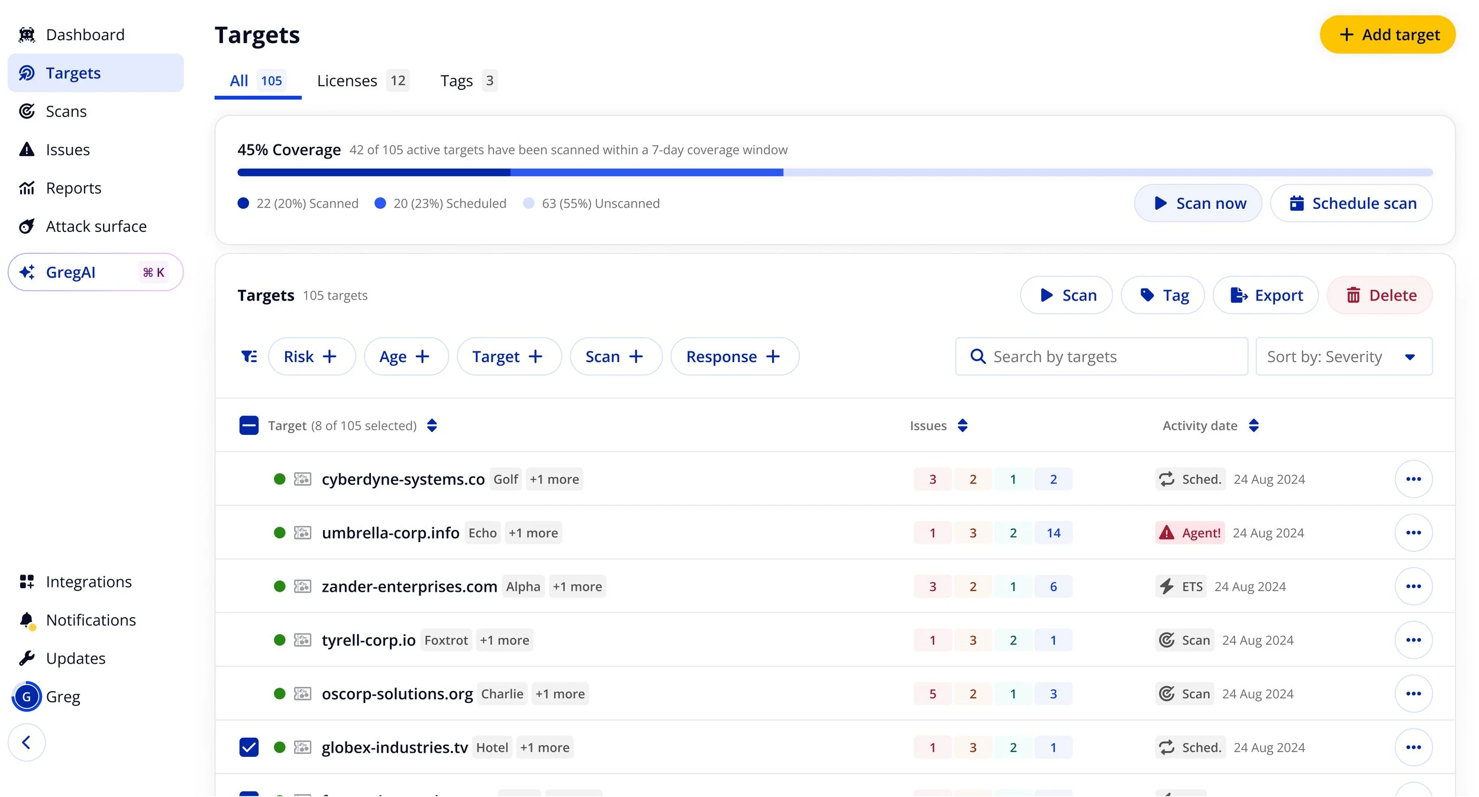Open the Sort by Severity dropdown
Screen dimensions: 1479x797
click(1344, 356)
